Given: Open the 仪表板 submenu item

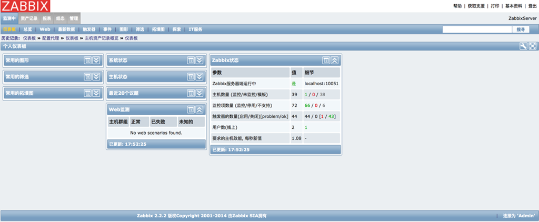Looking at the screenshot, I should coord(9,29).
